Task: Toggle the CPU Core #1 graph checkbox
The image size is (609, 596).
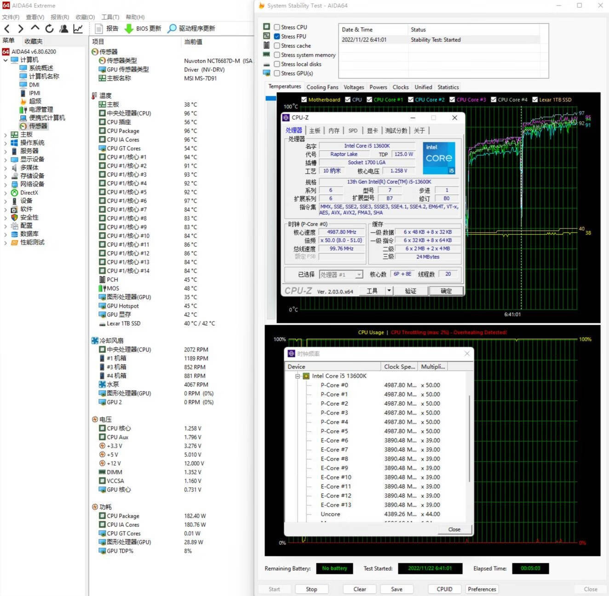Action: click(x=369, y=99)
